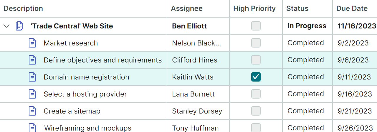Viewport: 377px width, 132px height.
Task: Collapse the 'Trade Central' Web Site node
Action: pos(6,26)
